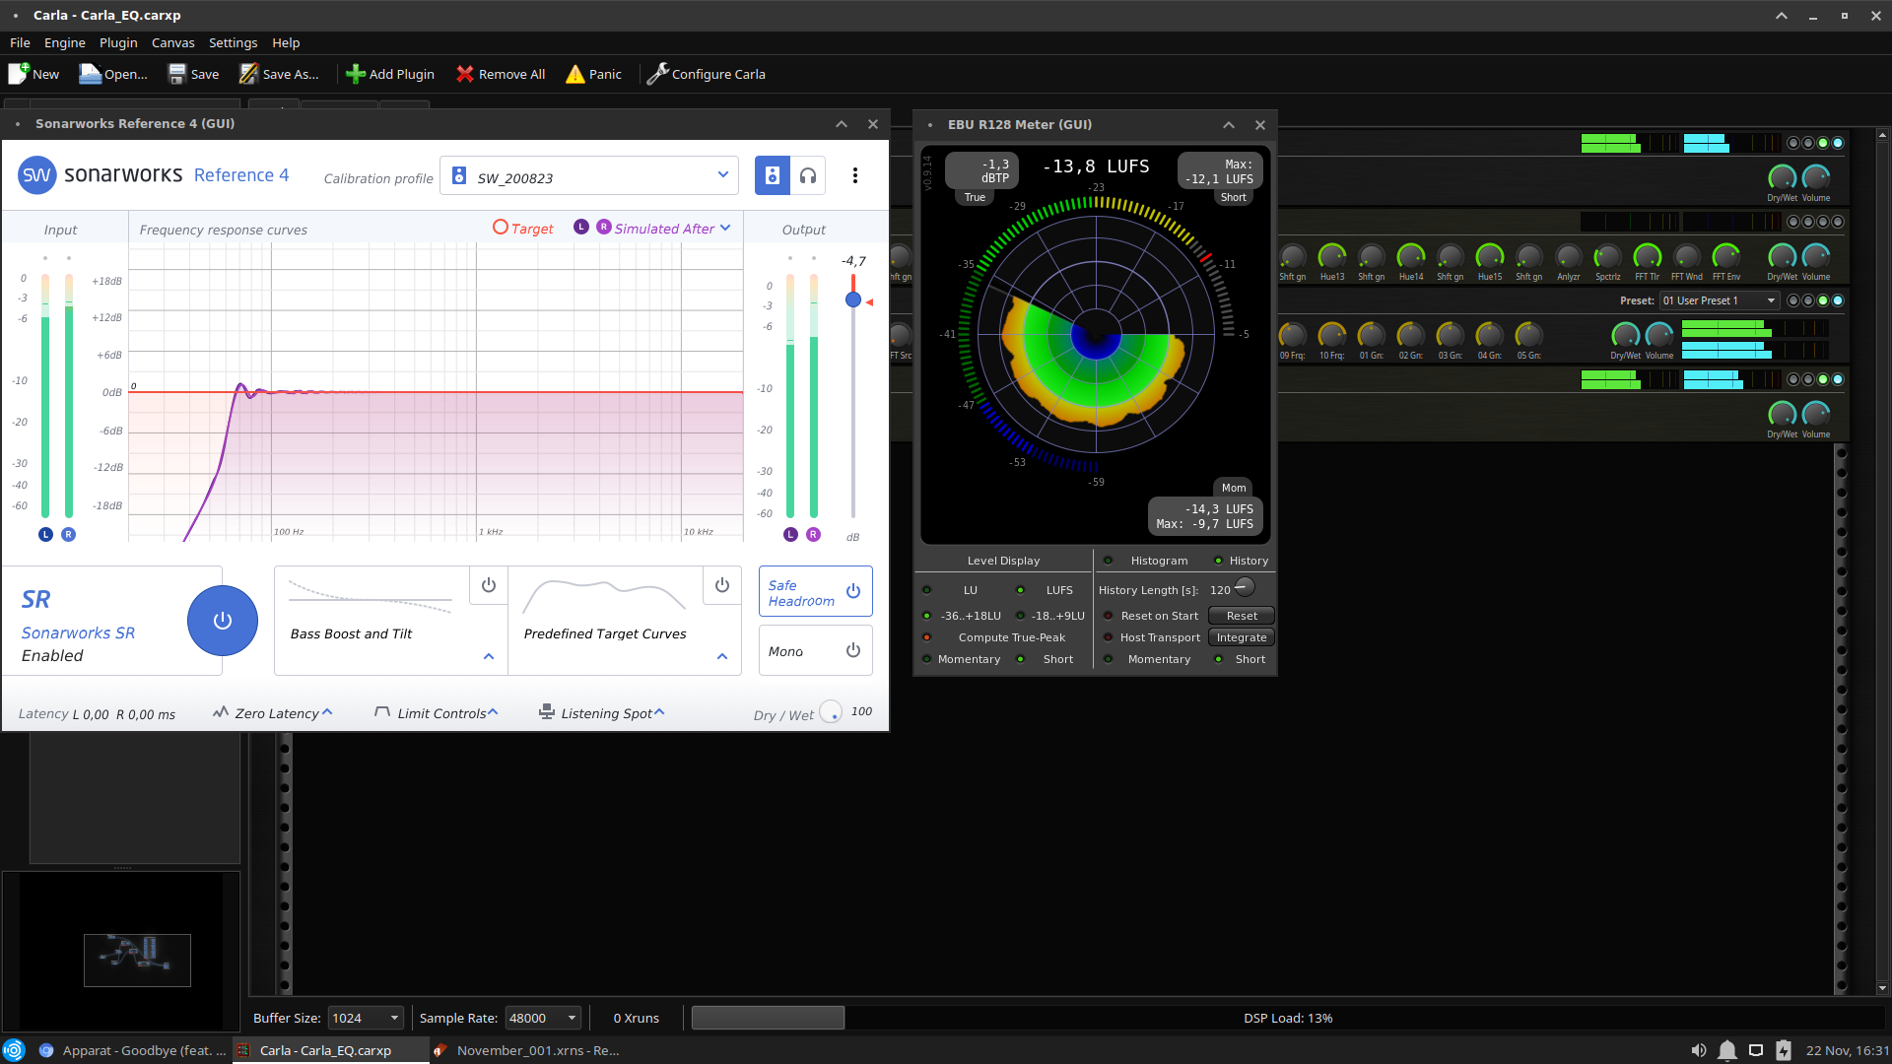Toggle Mono listening

816,650
